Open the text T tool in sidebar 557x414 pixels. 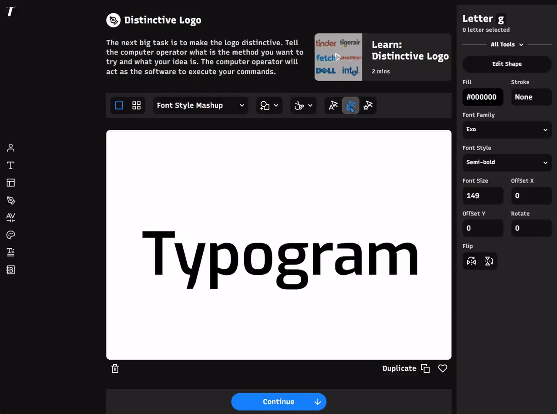[x=11, y=165]
